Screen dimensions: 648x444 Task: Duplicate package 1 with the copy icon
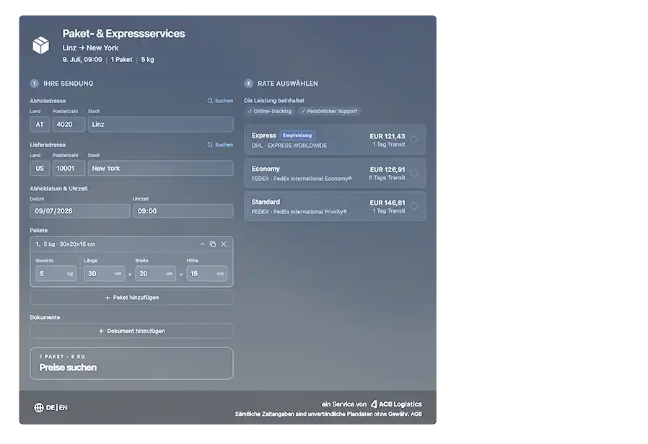click(x=212, y=244)
